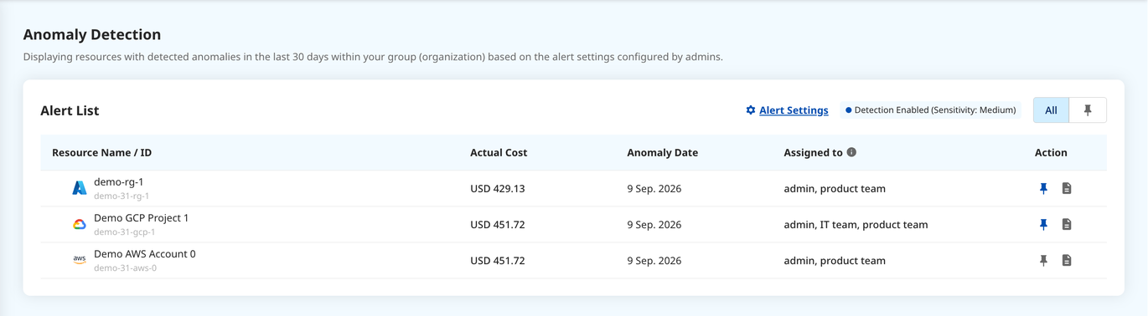Viewport: 1148px width, 316px height.
Task: Open the Demo GCP Project 1 resource name
Action: pos(141,218)
